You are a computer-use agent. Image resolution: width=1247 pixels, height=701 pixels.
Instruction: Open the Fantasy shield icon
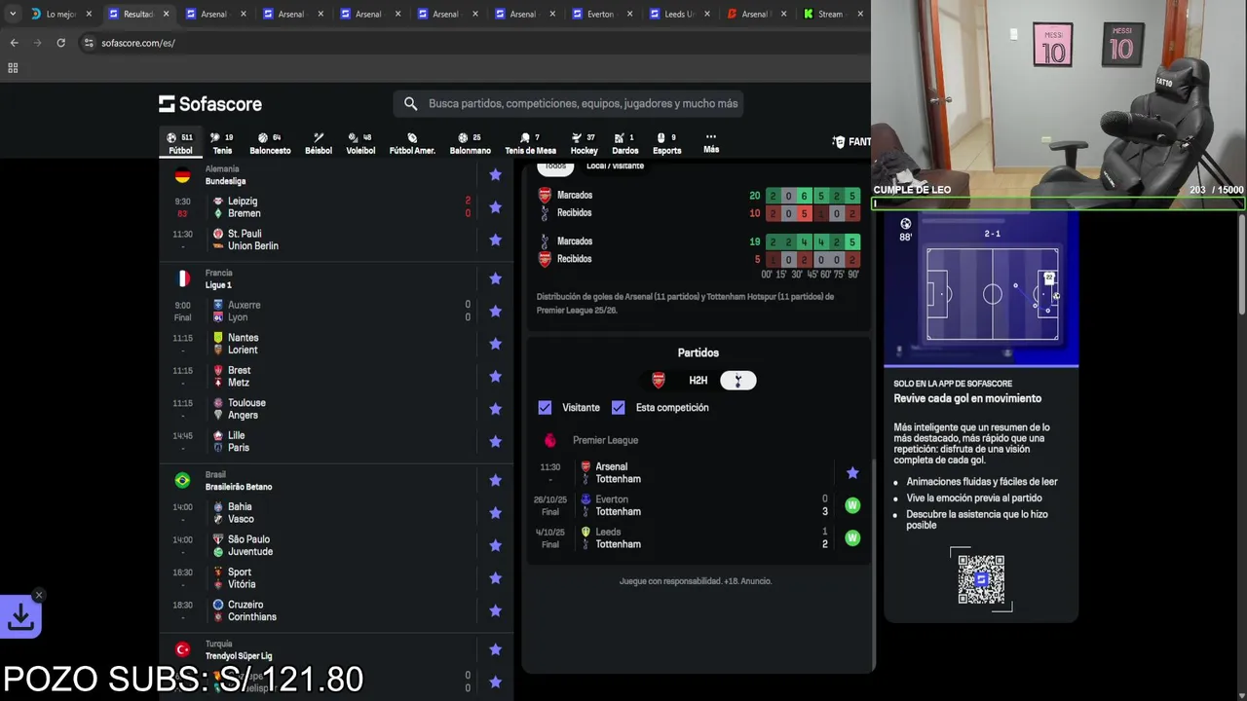839,142
